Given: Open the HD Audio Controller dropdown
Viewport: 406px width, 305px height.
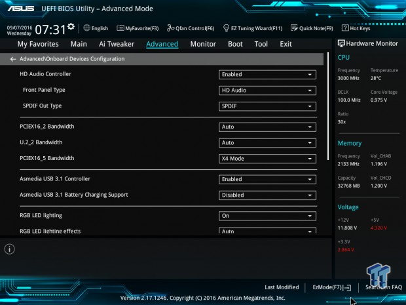Looking at the screenshot, I should 267,75.
